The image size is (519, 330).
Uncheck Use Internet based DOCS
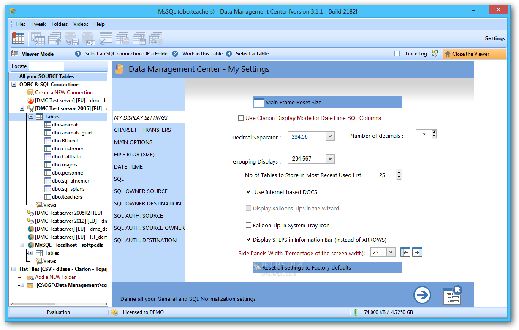(x=249, y=192)
